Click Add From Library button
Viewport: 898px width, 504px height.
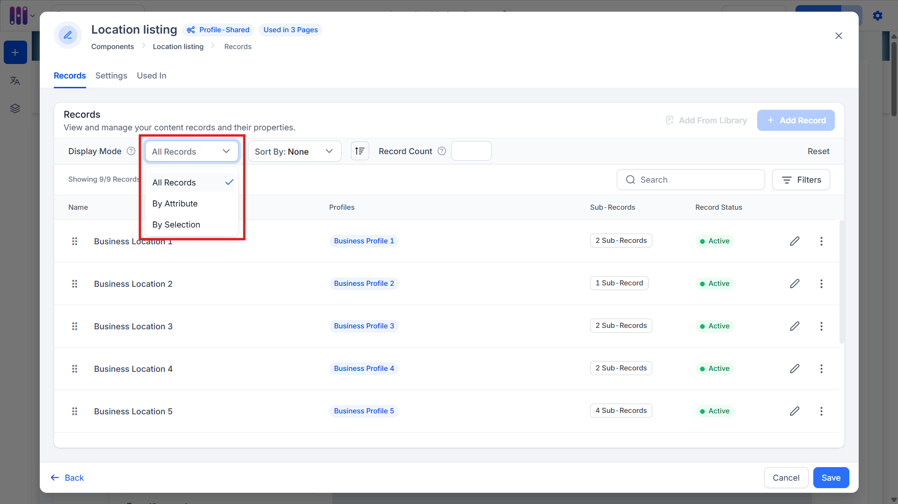pyautogui.click(x=706, y=121)
